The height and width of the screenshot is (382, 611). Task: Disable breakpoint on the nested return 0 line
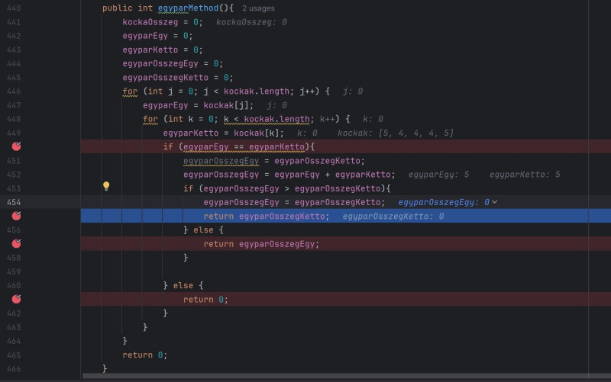[16, 299]
